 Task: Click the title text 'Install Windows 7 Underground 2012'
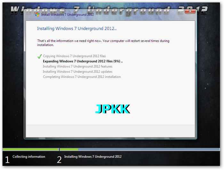(x=68, y=15)
